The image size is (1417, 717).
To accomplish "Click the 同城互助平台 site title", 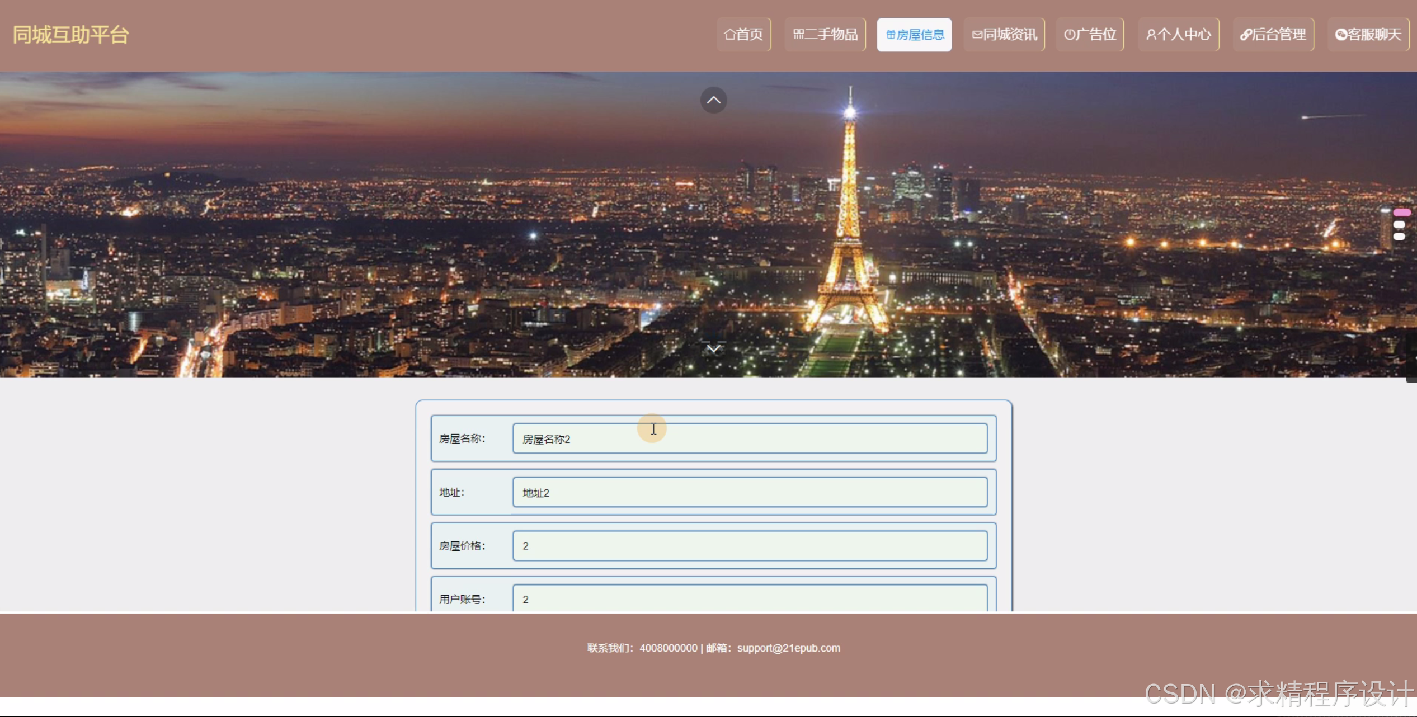I will coord(71,35).
